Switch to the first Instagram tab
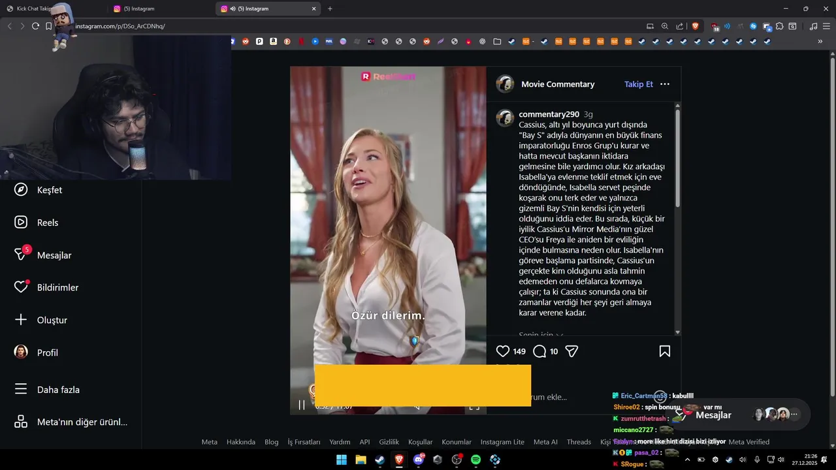Image resolution: width=836 pixels, height=470 pixels. point(161,9)
